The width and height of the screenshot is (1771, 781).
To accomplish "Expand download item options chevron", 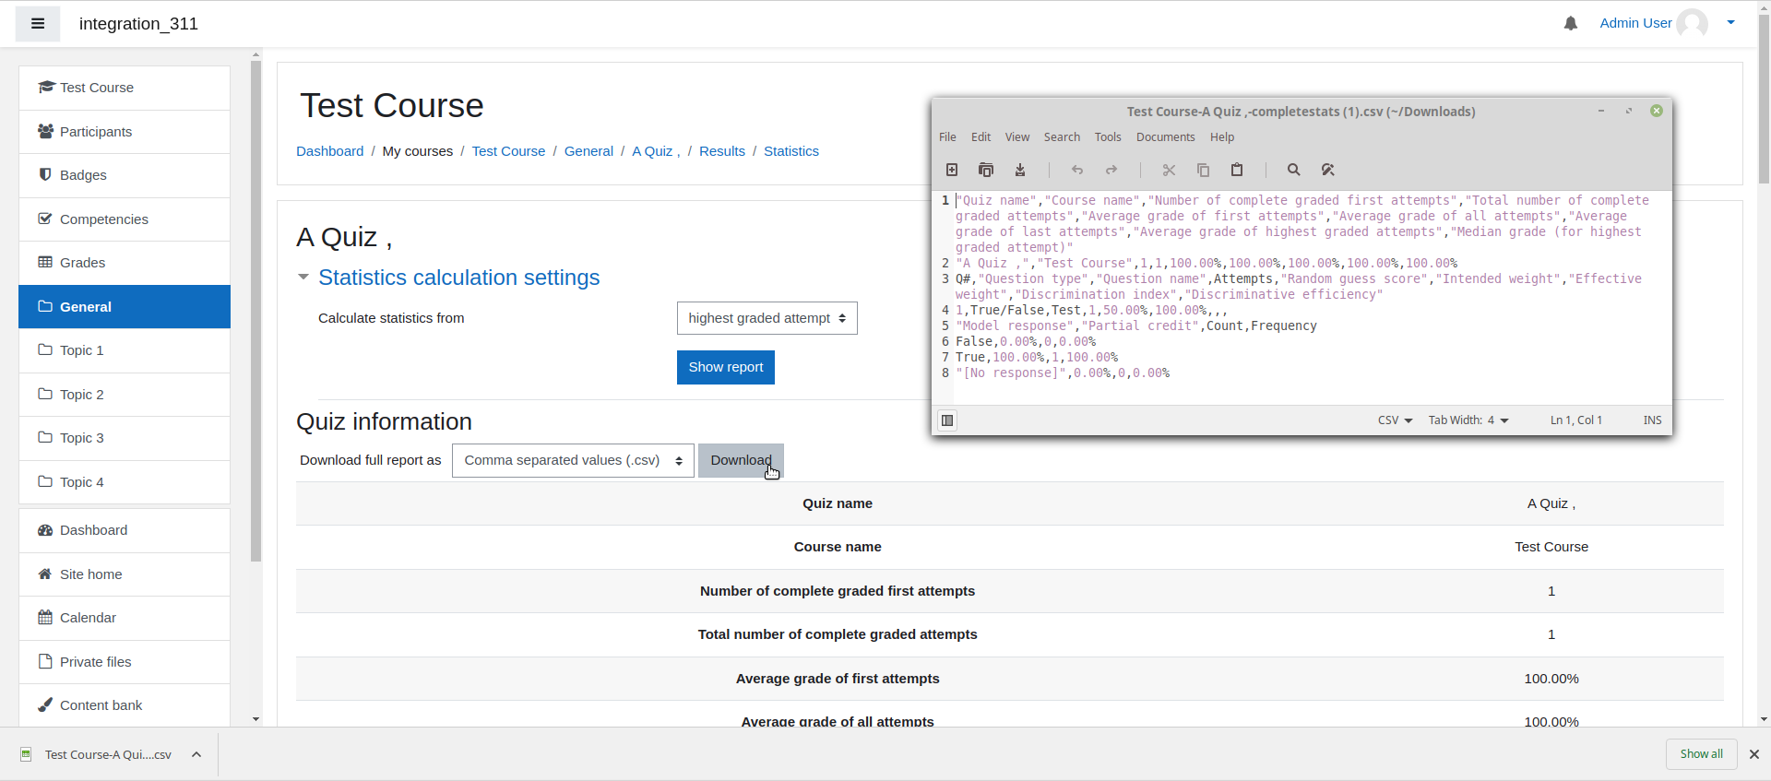I will point(196,754).
